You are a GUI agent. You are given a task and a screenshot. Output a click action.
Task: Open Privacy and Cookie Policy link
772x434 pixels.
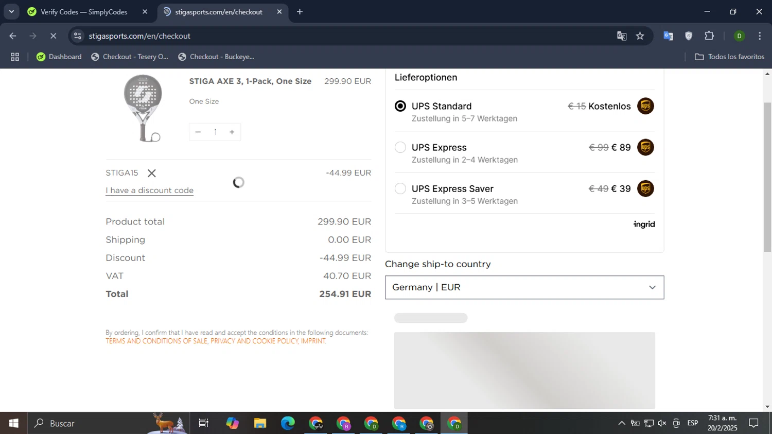(254, 341)
